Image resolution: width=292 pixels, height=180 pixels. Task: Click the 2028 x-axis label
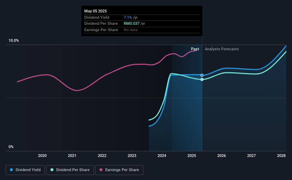[281, 156]
